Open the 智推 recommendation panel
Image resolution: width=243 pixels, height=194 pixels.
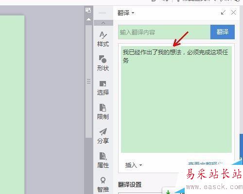coord(103,184)
